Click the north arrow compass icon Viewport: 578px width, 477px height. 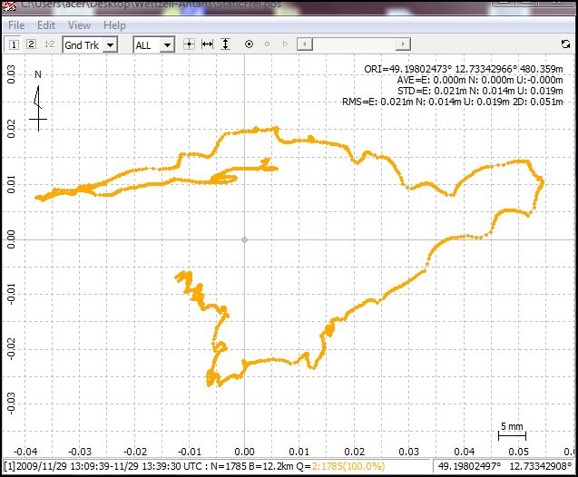click(x=37, y=102)
